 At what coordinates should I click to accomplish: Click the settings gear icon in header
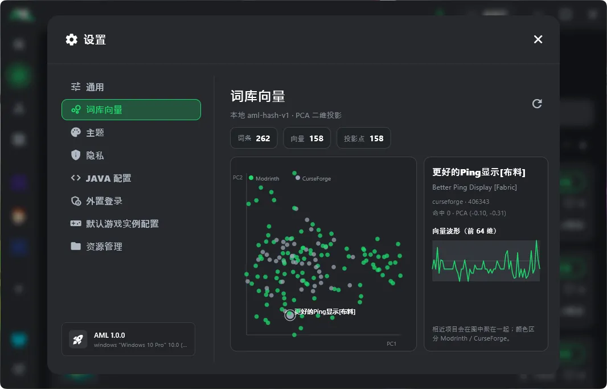coord(72,39)
